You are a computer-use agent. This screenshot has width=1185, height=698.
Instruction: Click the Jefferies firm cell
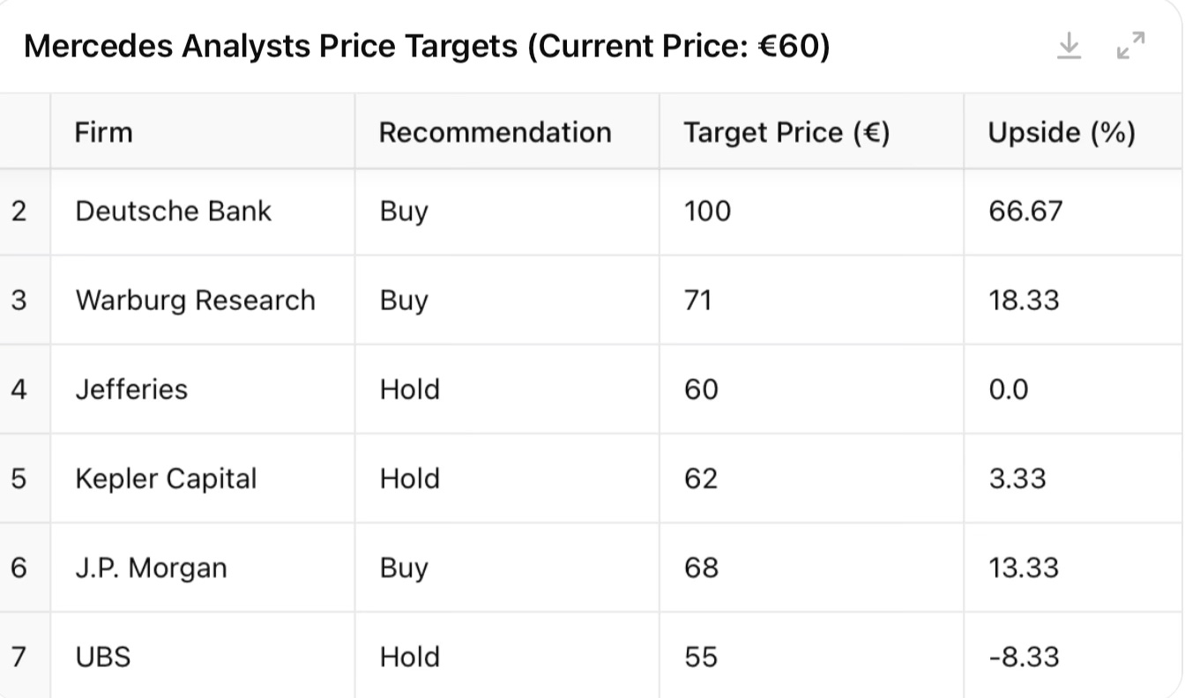click(x=131, y=390)
